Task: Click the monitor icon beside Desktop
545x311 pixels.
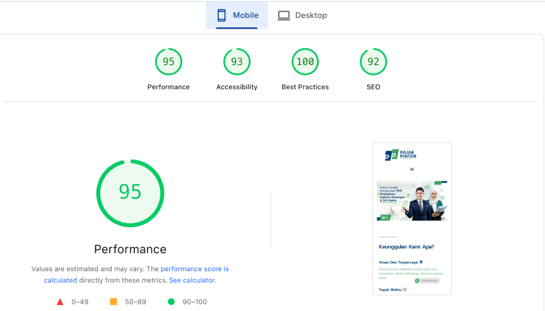Action: click(284, 15)
